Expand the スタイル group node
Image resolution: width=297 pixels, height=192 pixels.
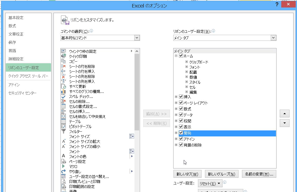pos(186,82)
